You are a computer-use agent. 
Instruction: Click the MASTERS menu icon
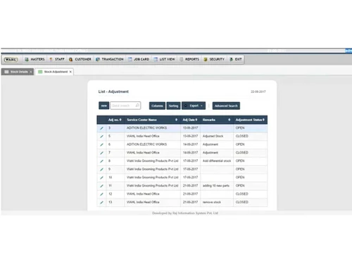27,59
